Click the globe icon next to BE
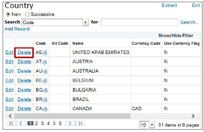 45,81
